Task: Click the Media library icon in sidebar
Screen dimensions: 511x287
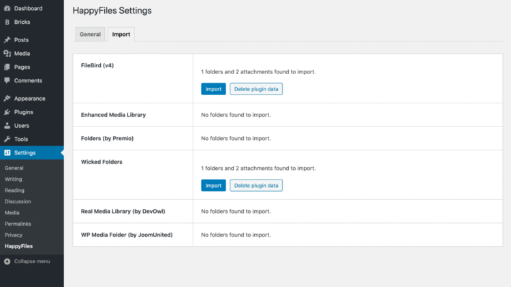Action: (7, 54)
